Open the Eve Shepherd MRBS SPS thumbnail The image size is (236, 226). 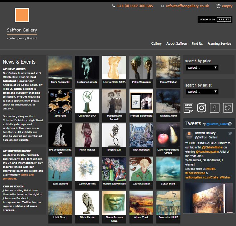(60, 135)
